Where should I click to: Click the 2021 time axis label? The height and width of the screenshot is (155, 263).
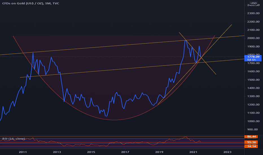click(193, 152)
